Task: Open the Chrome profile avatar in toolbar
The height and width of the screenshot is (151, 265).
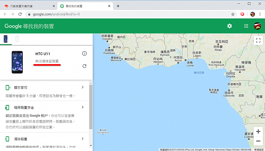Action: tap(252, 14)
